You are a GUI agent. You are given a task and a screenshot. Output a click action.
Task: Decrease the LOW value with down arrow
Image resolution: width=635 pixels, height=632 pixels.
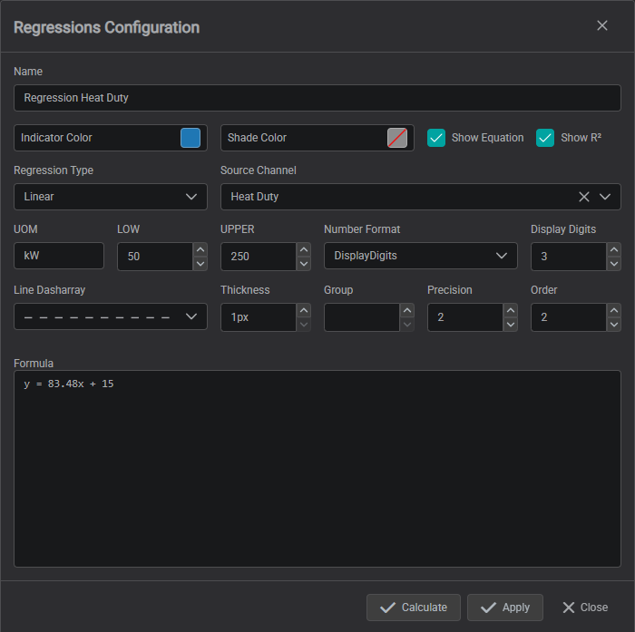[200, 264]
